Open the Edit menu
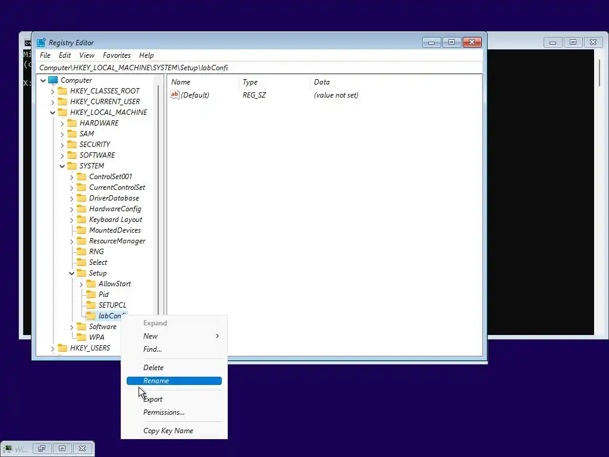Image resolution: width=609 pixels, height=457 pixels. (65, 55)
